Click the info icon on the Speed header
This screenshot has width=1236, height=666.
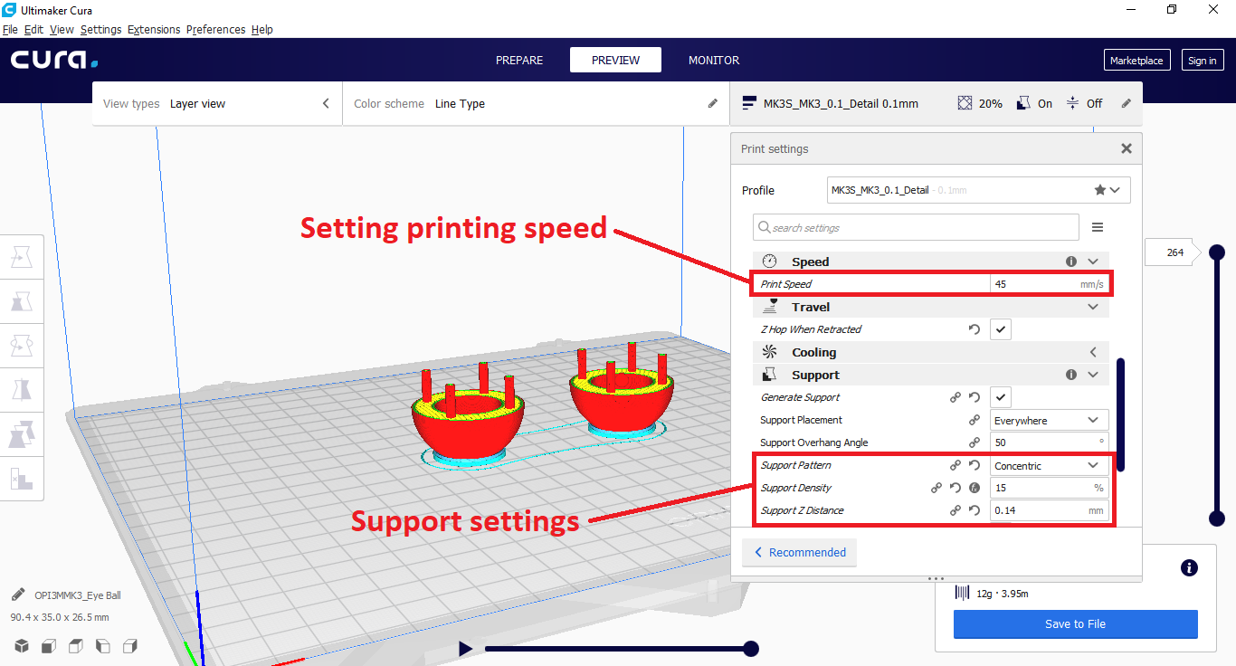tap(1071, 262)
